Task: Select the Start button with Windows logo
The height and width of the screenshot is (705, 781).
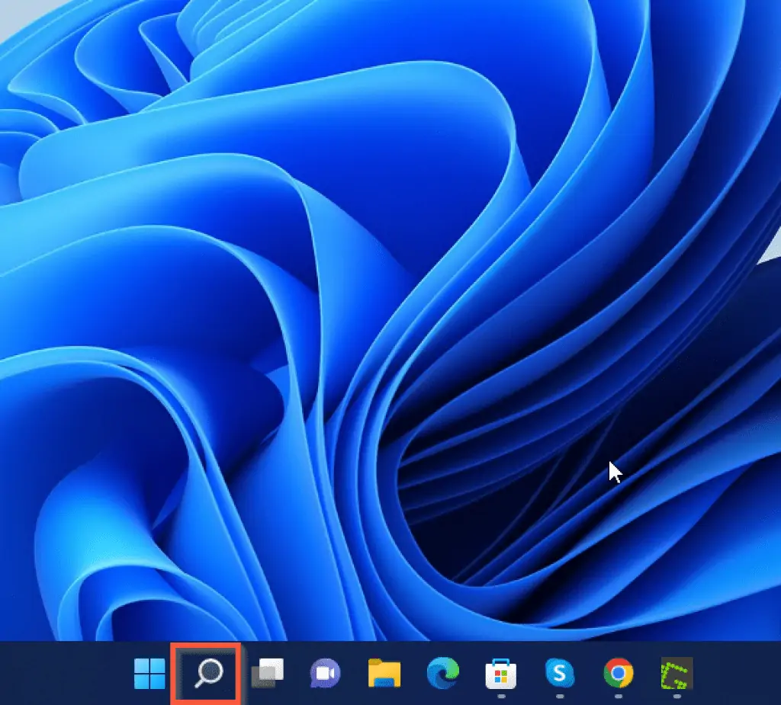Action: tap(148, 675)
